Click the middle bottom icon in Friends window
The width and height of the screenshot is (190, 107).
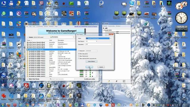tap(116, 81)
